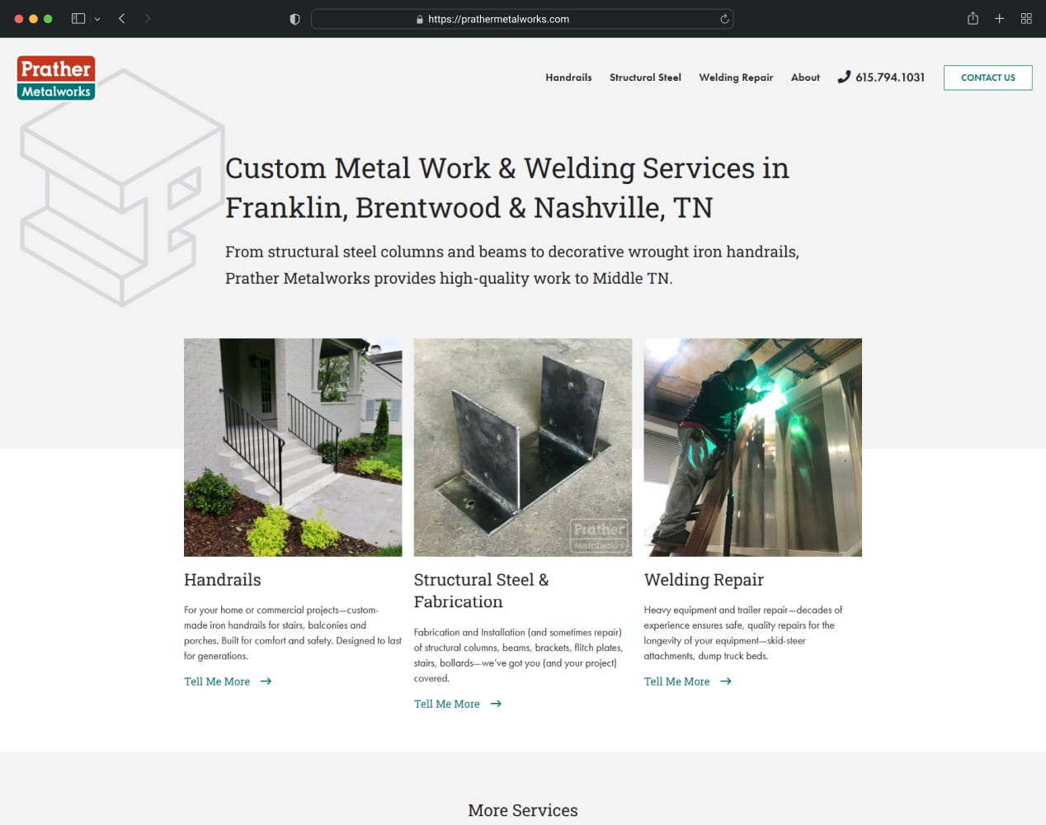The height and width of the screenshot is (825, 1046).
Task: Open the Share icon in toolbar
Action: (x=973, y=18)
